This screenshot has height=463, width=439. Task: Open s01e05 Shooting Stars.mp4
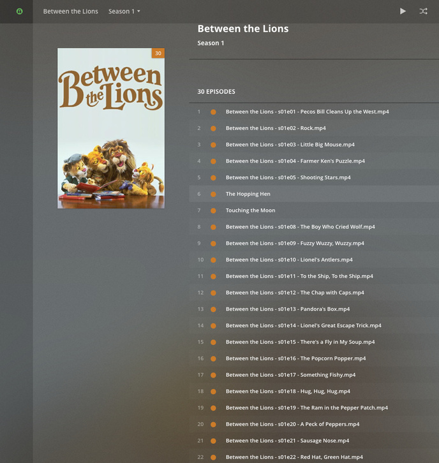[288, 177]
